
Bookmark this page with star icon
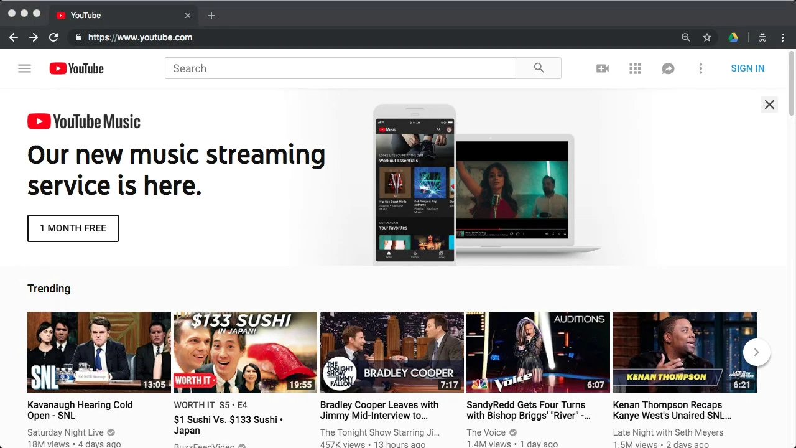point(707,37)
